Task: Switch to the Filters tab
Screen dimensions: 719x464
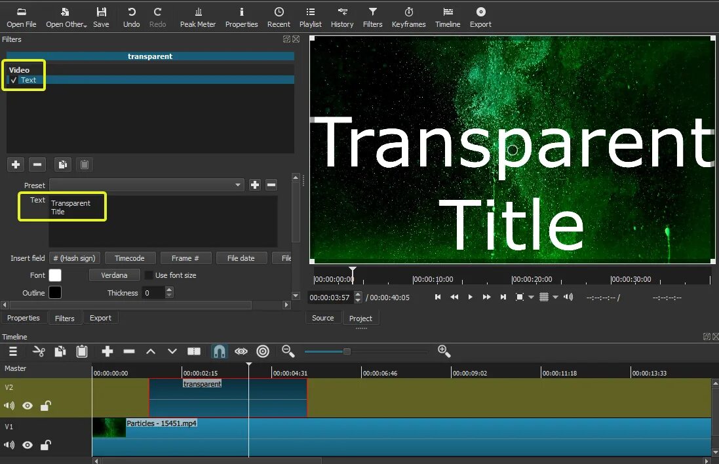Action: [x=65, y=318]
